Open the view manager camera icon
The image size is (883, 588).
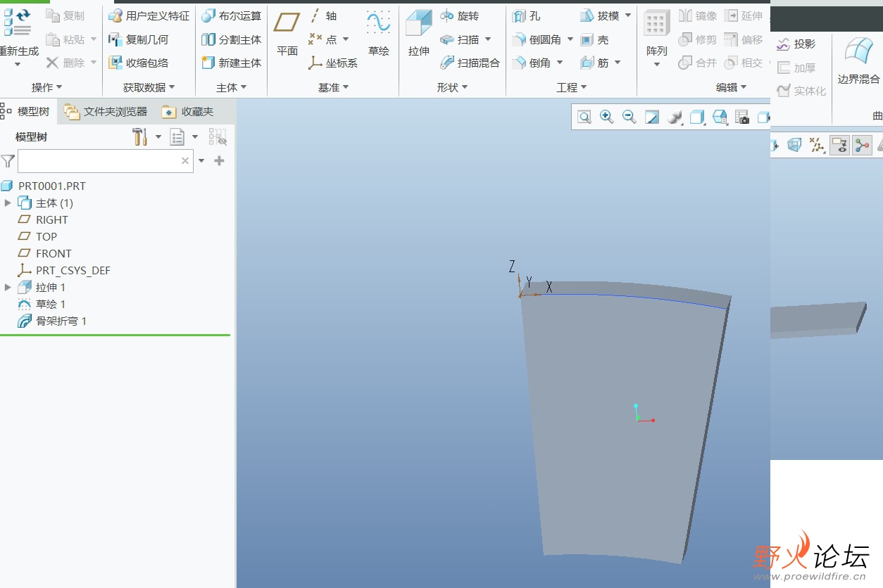[x=742, y=117]
